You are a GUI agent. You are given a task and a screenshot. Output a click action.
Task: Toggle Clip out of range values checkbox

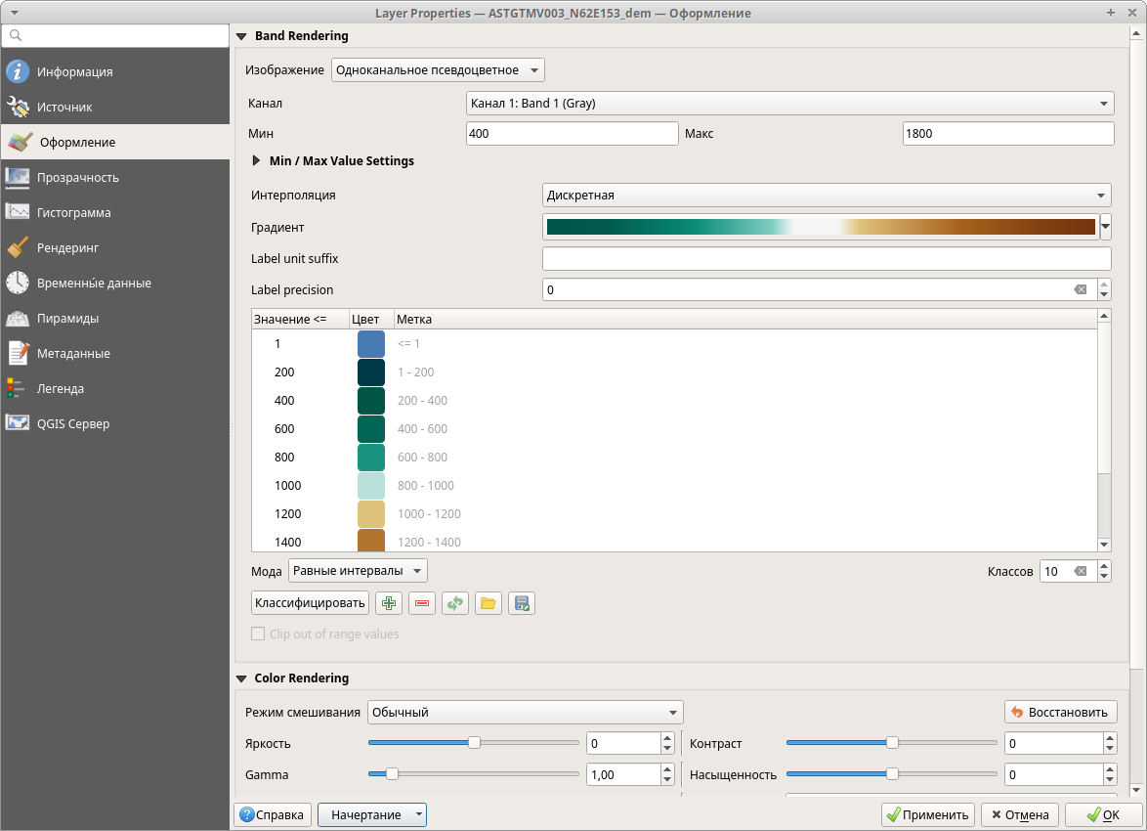coord(259,634)
